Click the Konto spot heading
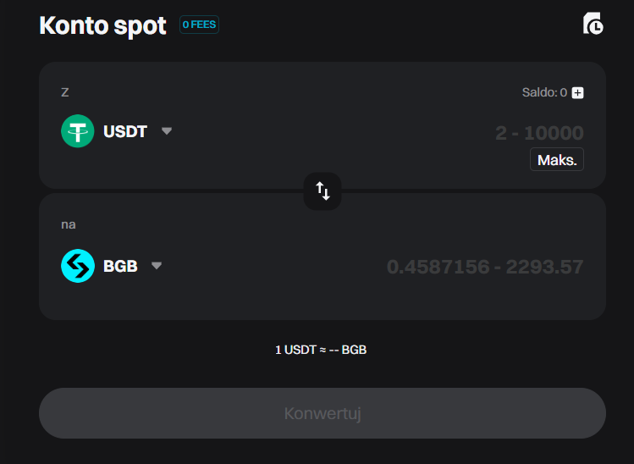Viewport: 634px width, 464px height. coord(103,25)
